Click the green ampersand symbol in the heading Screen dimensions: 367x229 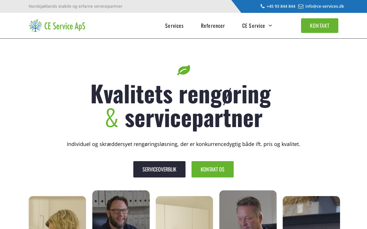click(x=112, y=118)
